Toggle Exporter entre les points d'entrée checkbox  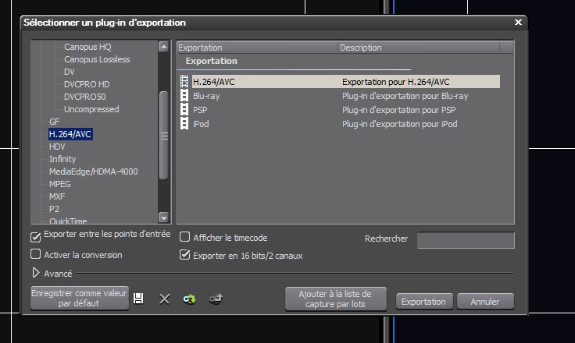36,237
